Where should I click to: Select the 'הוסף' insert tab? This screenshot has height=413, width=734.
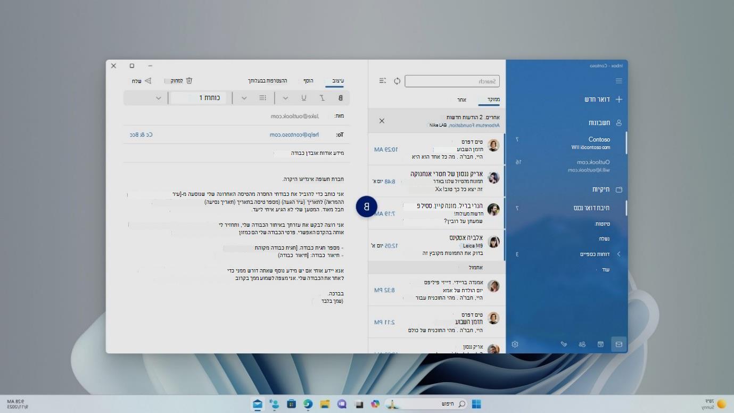click(x=308, y=81)
